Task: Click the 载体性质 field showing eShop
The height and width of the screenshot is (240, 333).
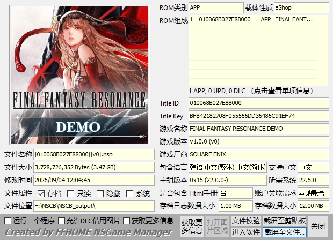Action: point(301,8)
